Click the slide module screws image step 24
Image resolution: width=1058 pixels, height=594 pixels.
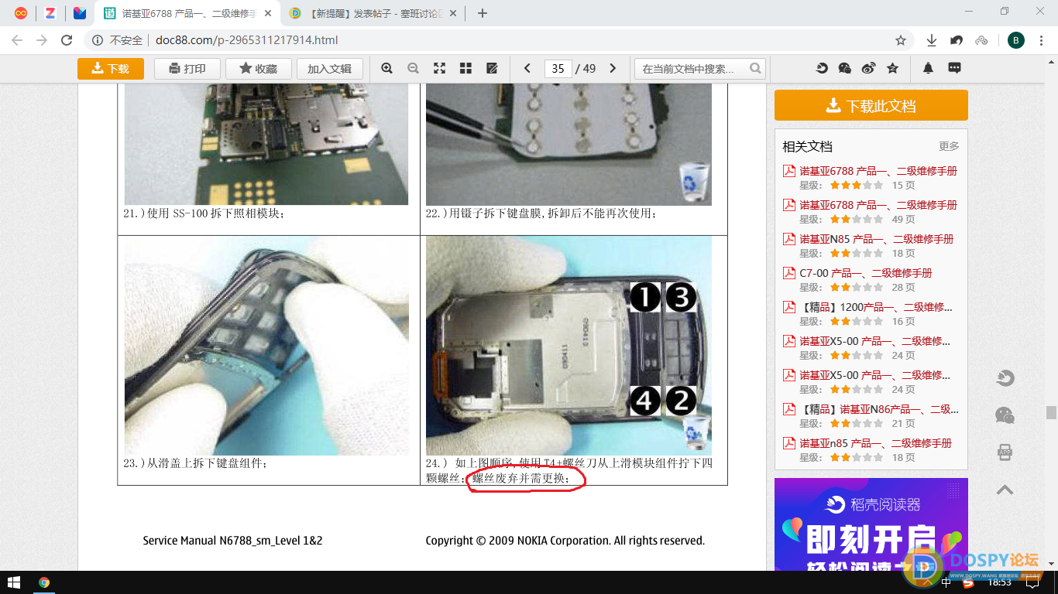click(x=569, y=346)
